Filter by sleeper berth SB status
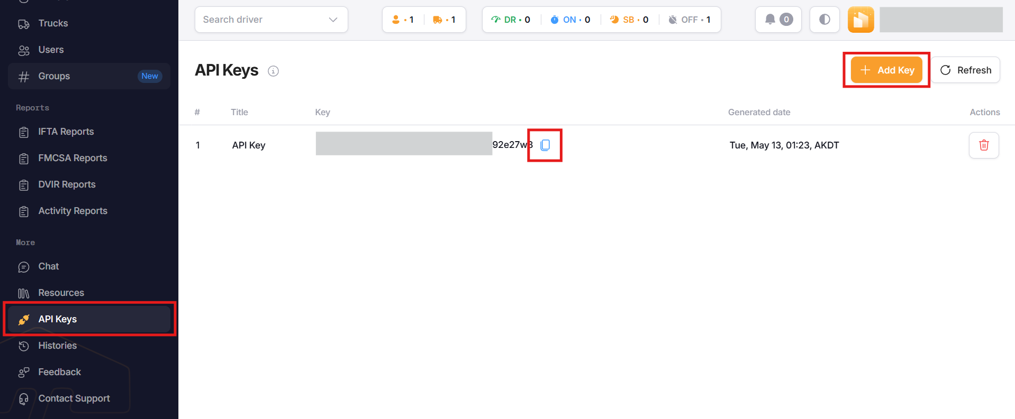This screenshot has height=419, width=1015. coord(629,20)
